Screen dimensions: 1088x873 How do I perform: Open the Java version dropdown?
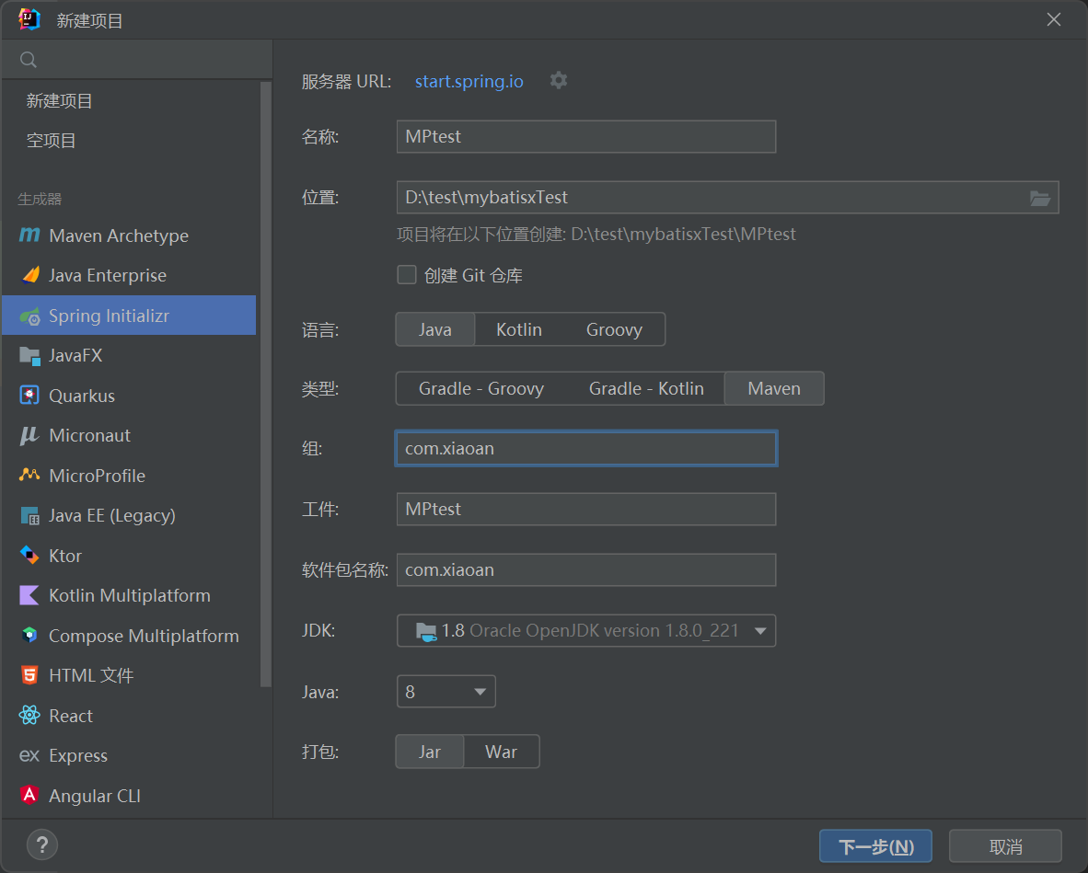(x=446, y=691)
